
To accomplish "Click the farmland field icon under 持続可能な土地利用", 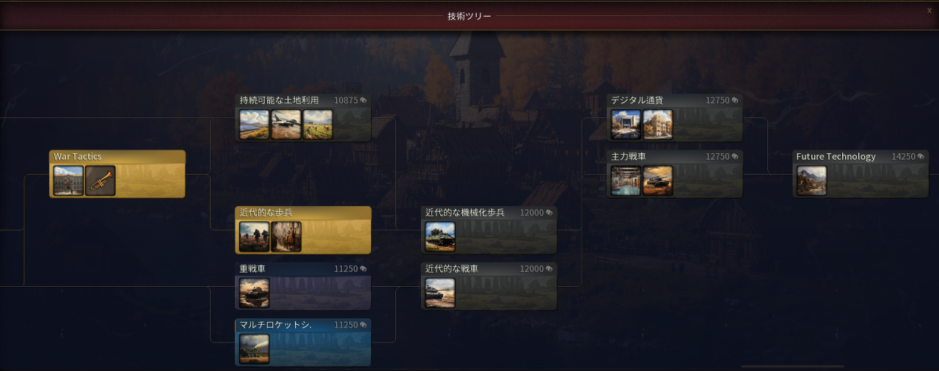I will point(318,125).
